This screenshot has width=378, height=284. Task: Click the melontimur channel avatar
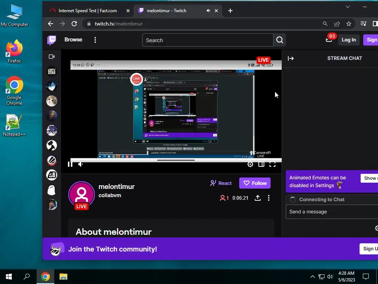tap(82, 195)
